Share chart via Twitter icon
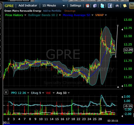 point(102,6)
